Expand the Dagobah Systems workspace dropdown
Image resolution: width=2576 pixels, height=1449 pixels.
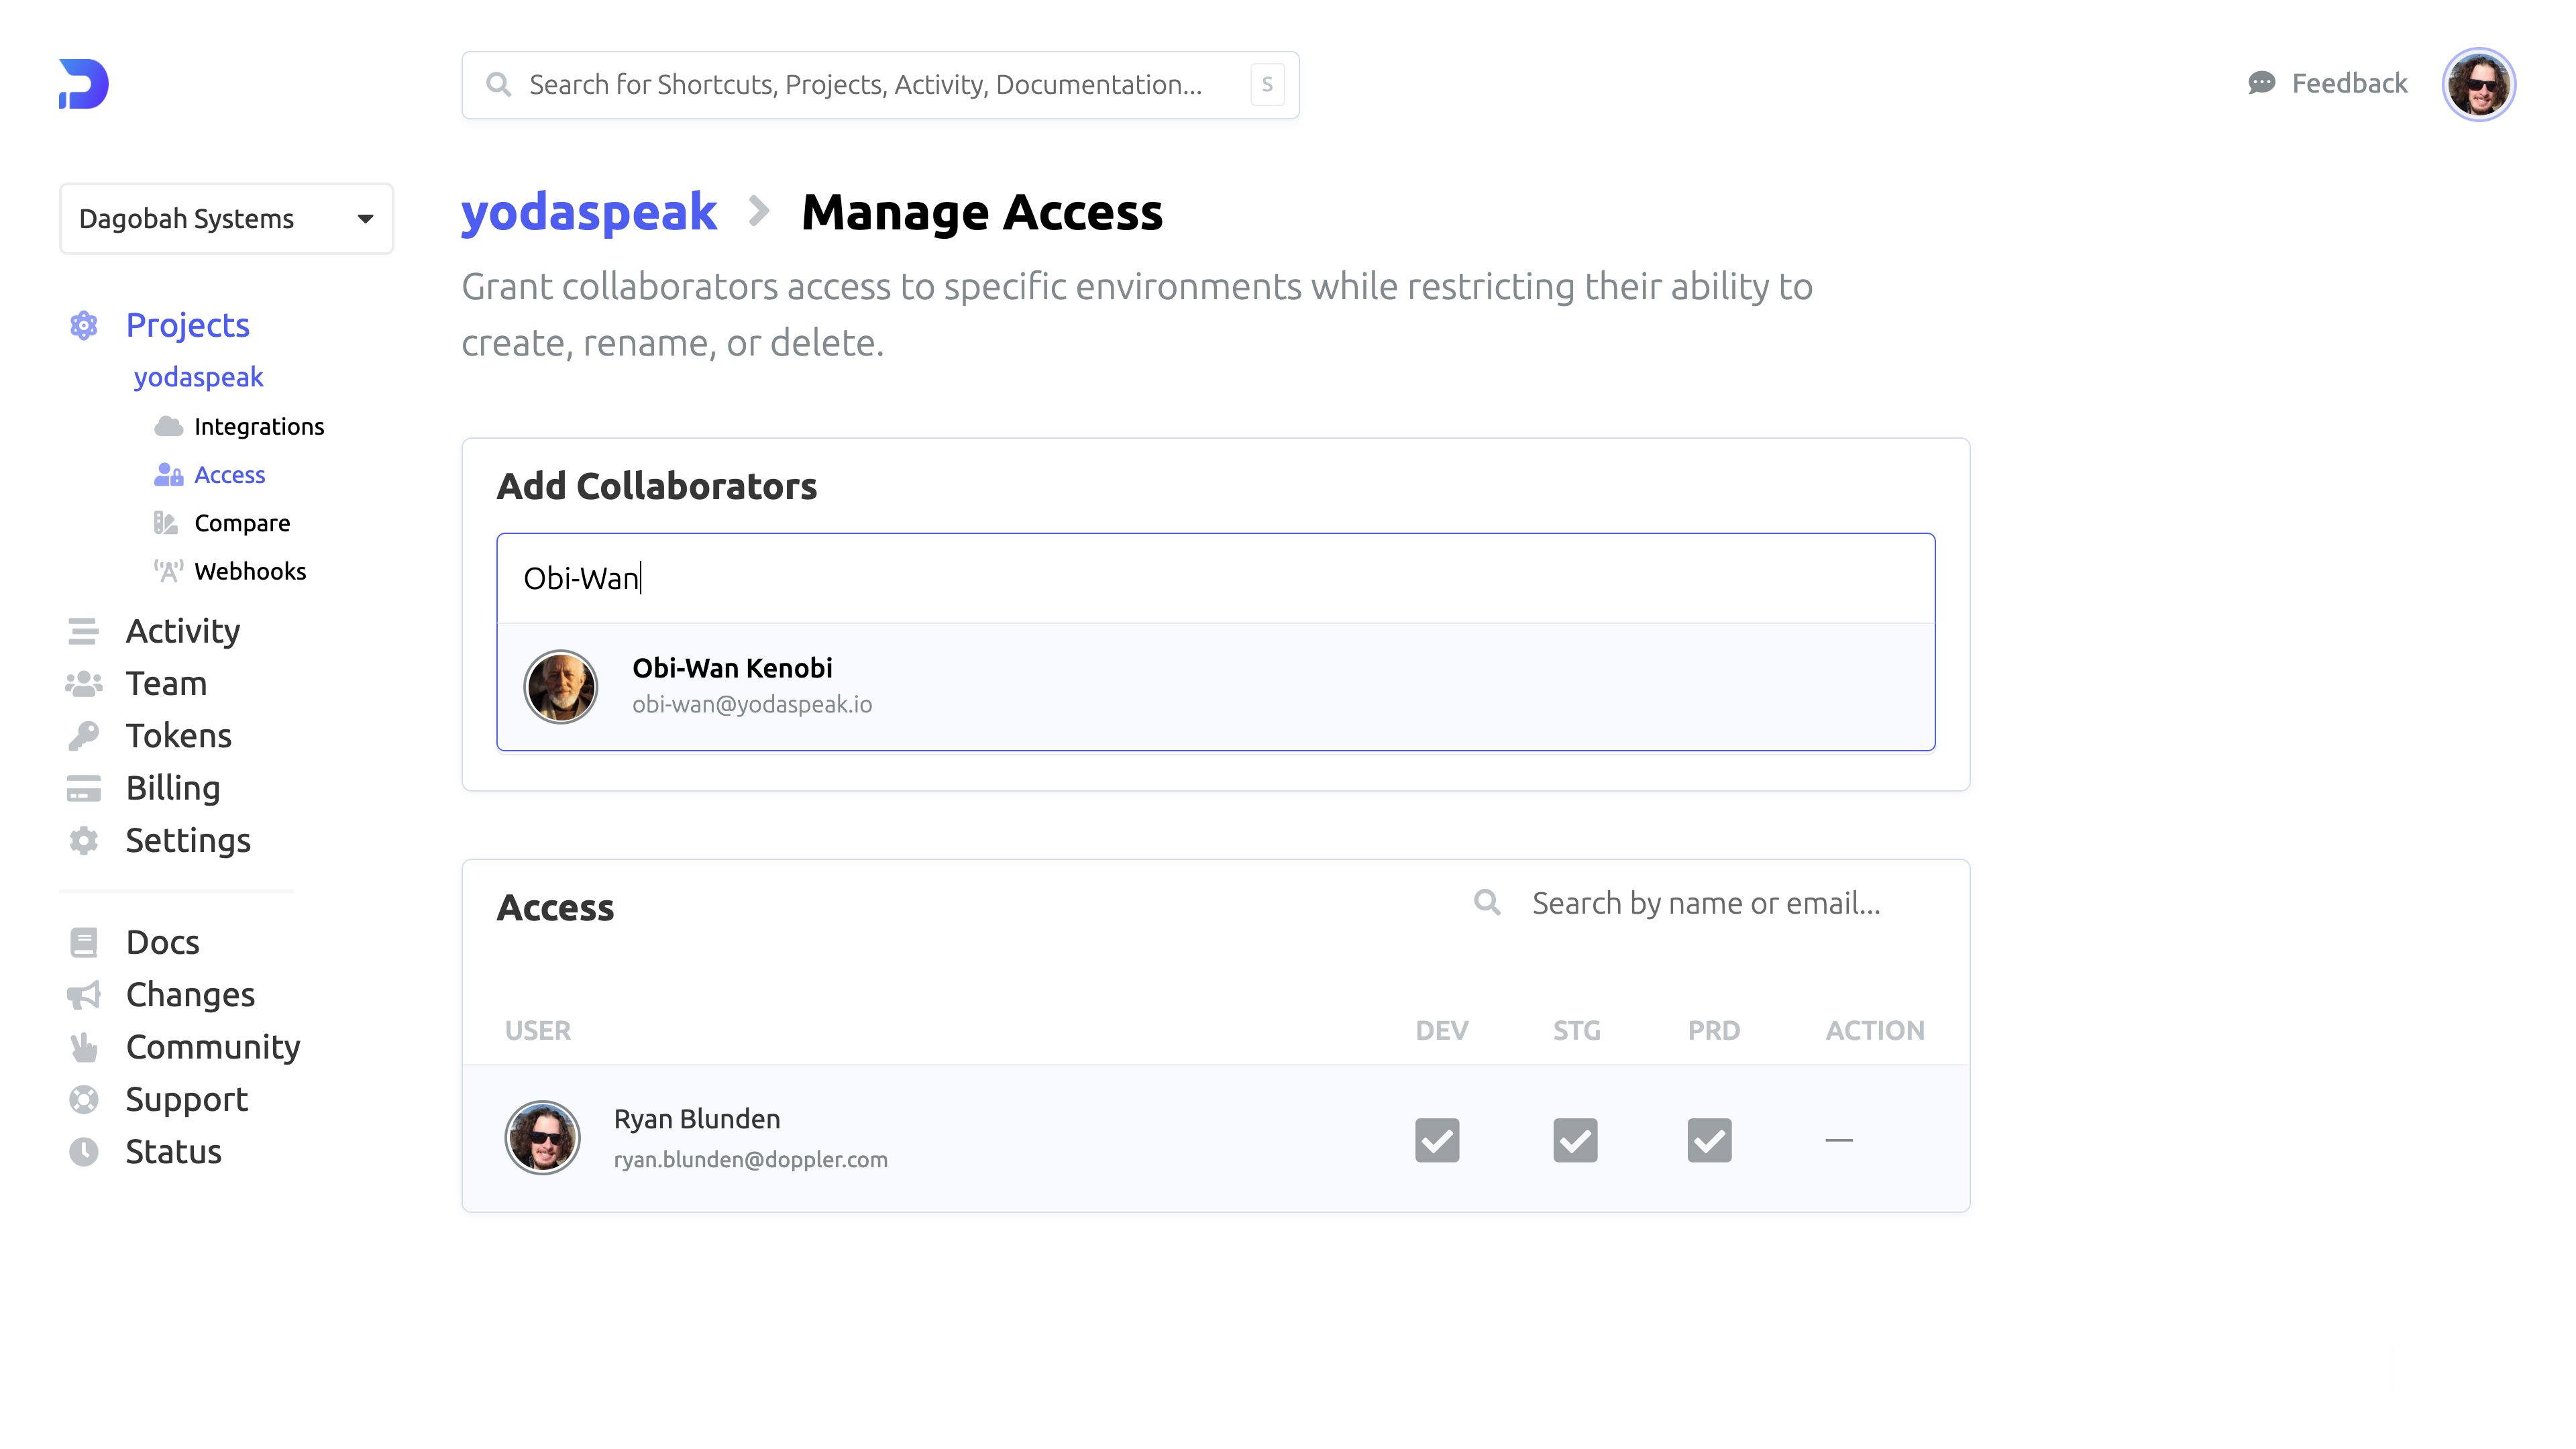[226, 218]
